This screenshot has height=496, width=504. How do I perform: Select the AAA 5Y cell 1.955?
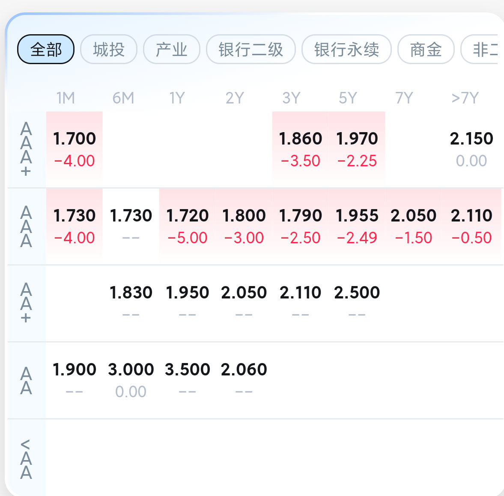[x=357, y=226]
